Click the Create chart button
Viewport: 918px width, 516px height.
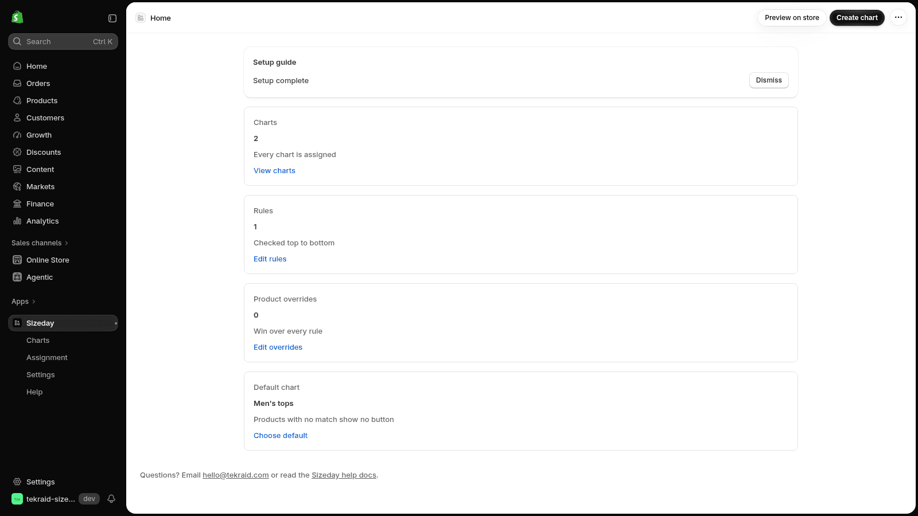click(x=857, y=18)
